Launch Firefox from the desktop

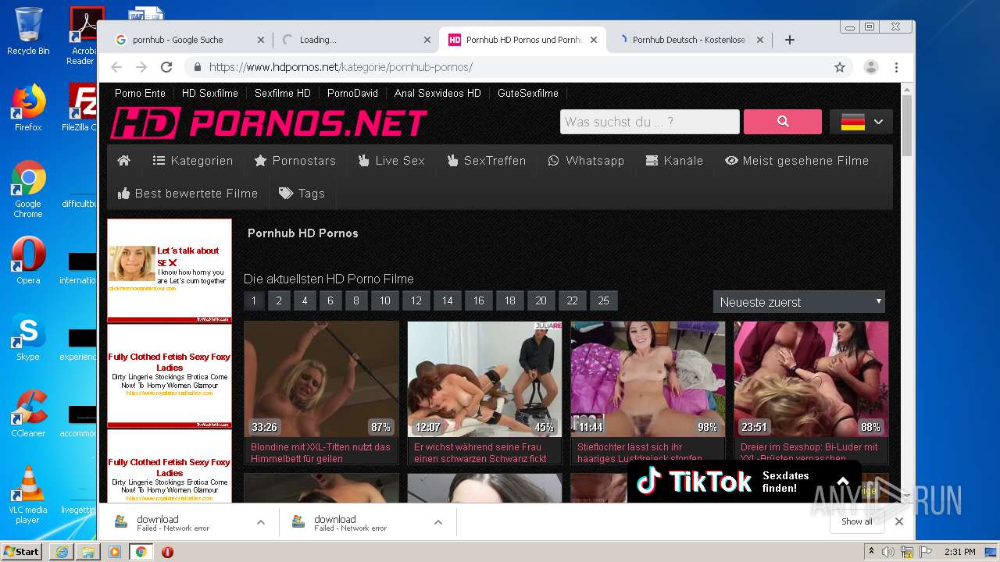[x=28, y=108]
